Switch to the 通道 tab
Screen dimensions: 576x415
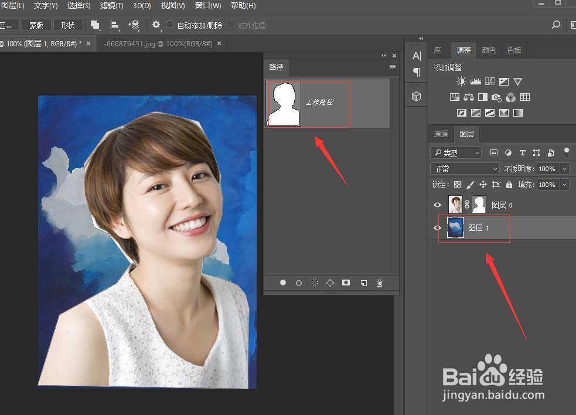(x=441, y=134)
